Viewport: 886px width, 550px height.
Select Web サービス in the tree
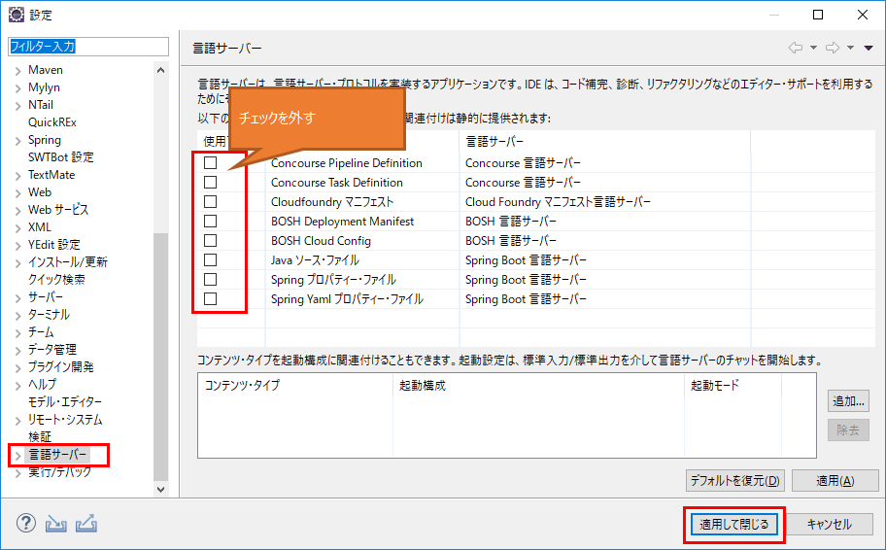click(x=58, y=210)
